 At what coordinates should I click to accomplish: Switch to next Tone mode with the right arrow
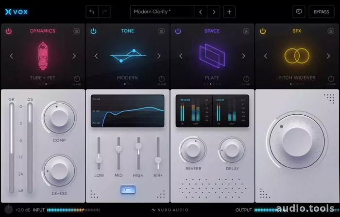tap(159, 56)
